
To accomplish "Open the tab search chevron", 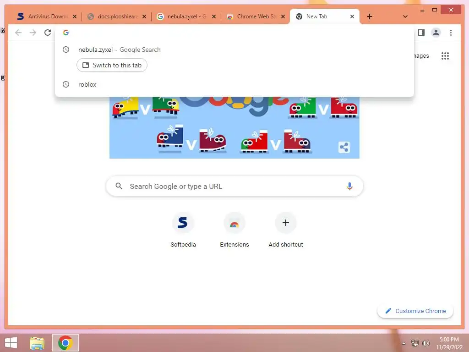I will point(405,16).
